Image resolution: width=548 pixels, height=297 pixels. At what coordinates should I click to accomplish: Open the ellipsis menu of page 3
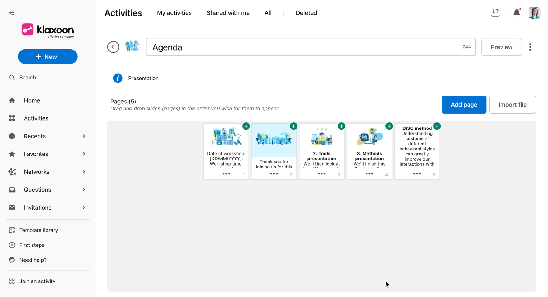coord(321,174)
